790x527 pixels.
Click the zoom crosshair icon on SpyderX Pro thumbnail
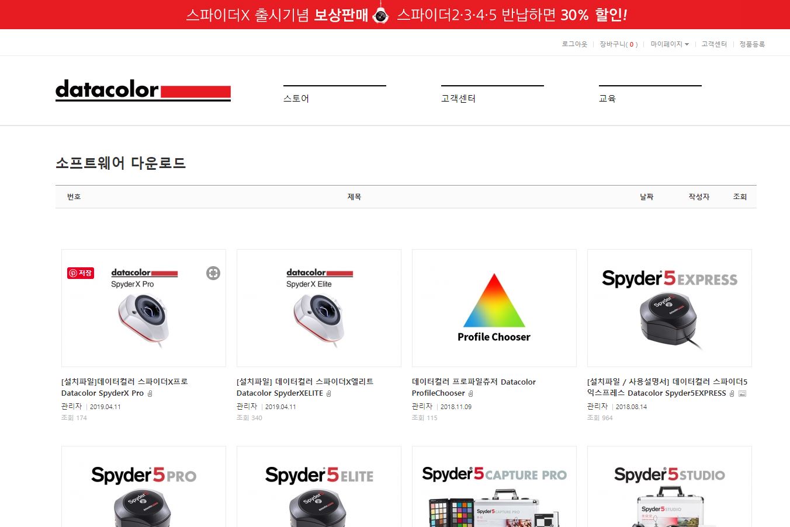213,273
